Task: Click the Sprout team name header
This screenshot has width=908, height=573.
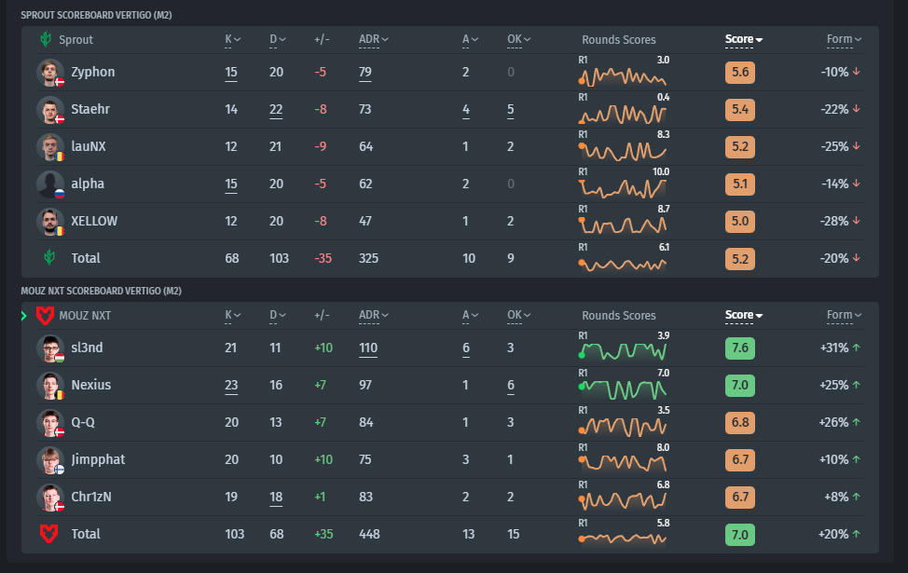Action: click(x=76, y=39)
